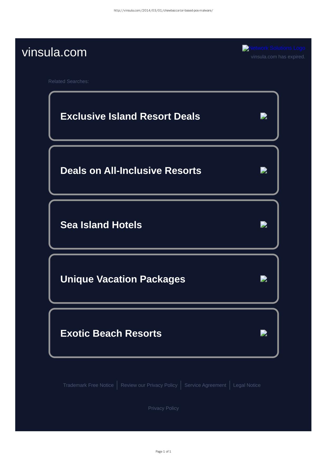This screenshot has height=462, width=327.
Task: Open Exclusive Island Resort Deals search result
Action: [130, 116]
